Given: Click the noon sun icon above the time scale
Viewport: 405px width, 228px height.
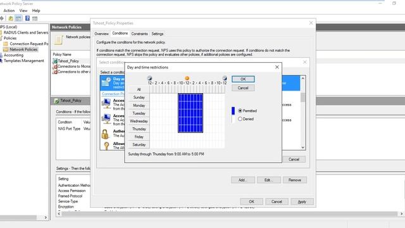Looking at the screenshot, I should coord(187,78).
